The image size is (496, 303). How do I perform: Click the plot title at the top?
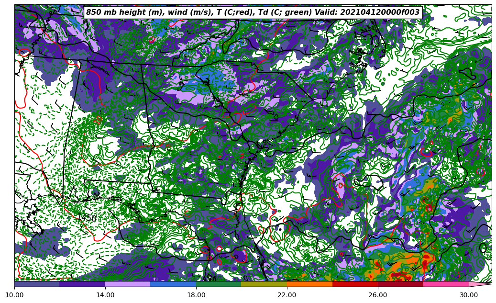pos(253,12)
